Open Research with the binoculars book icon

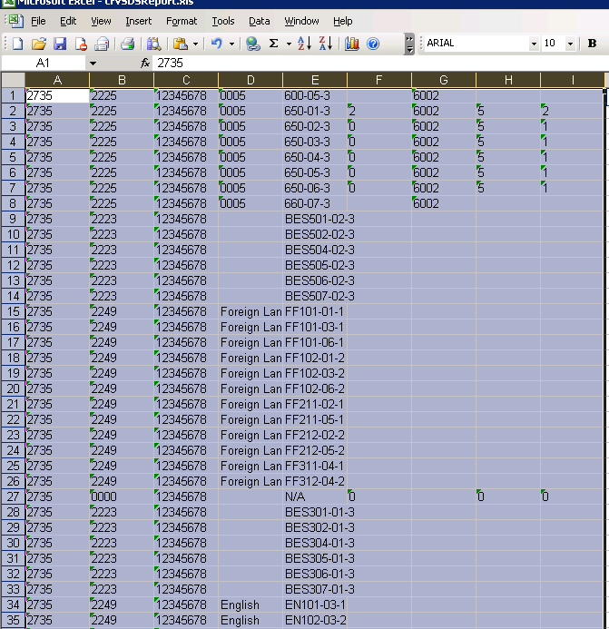tap(154, 44)
